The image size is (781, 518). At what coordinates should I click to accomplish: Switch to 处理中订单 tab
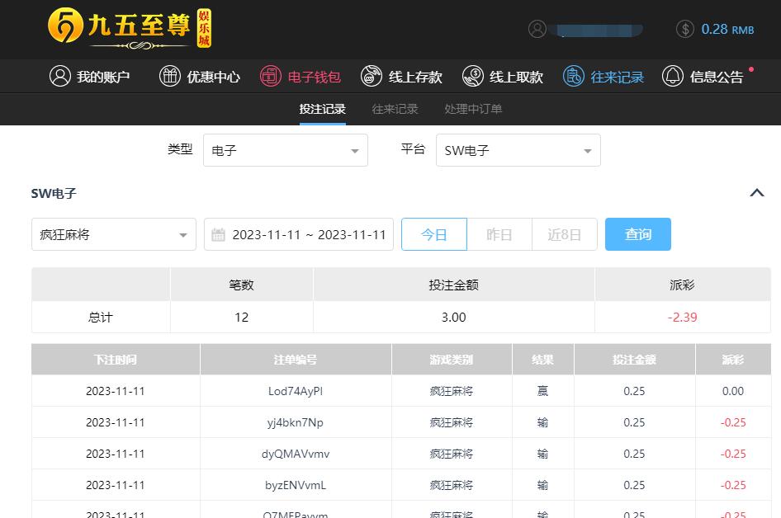473,109
